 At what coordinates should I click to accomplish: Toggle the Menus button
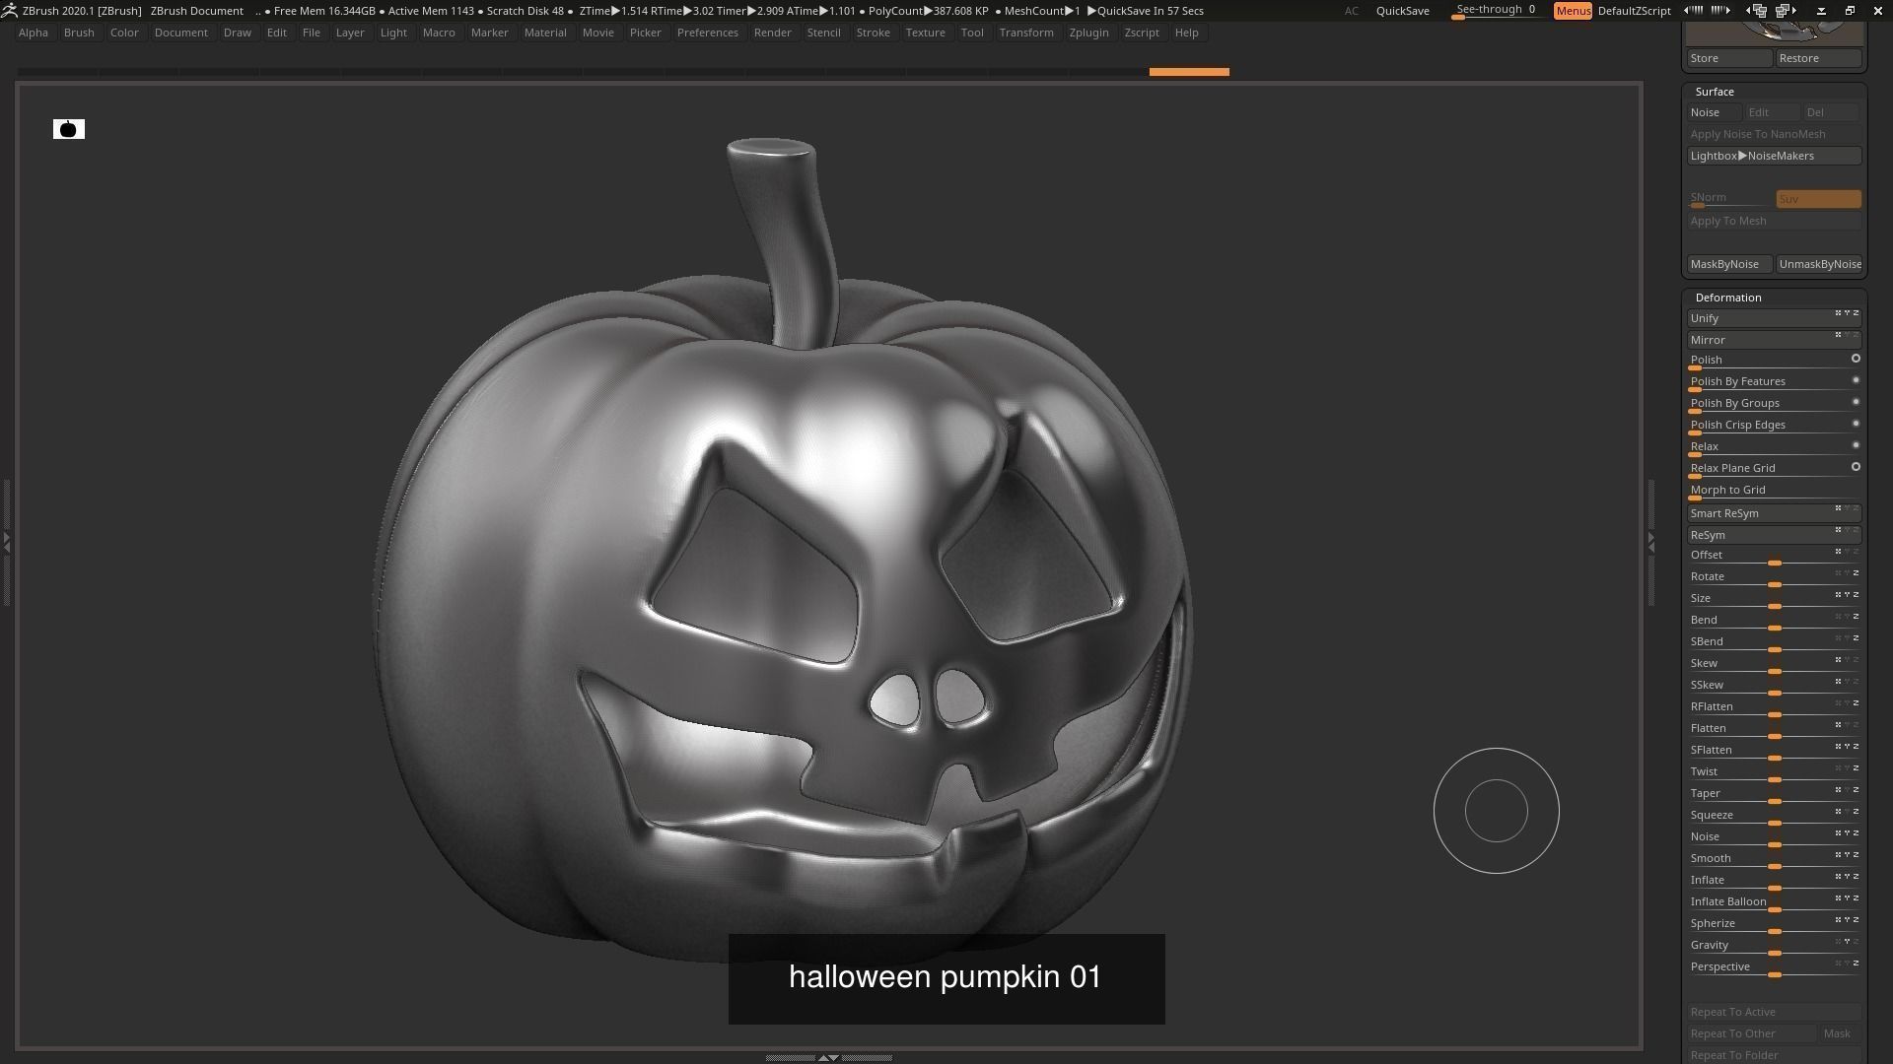tap(1573, 11)
